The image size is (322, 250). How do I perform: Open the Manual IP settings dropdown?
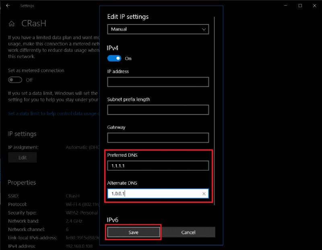158,29
